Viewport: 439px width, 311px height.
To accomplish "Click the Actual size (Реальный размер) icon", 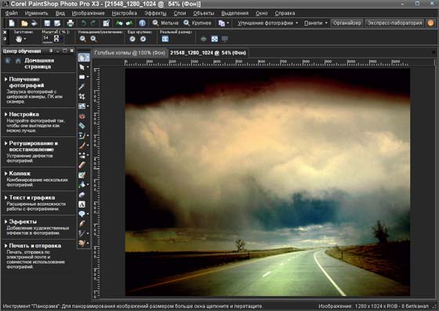I will click(x=165, y=39).
